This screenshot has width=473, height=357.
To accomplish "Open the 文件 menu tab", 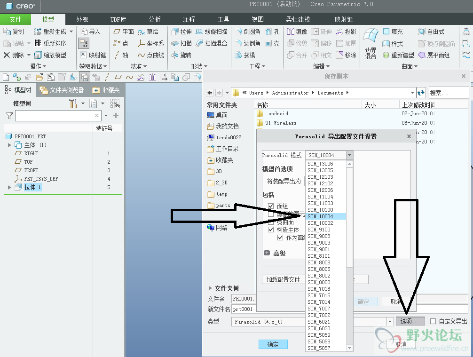I will click(16, 19).
